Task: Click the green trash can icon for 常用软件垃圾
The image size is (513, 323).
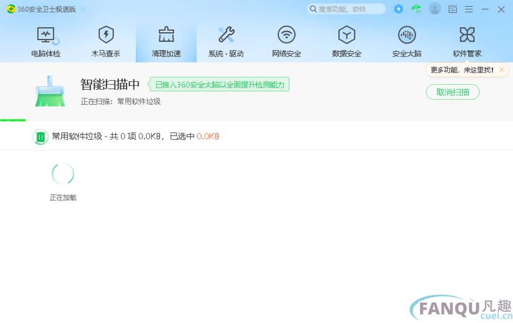Action: 40,137
